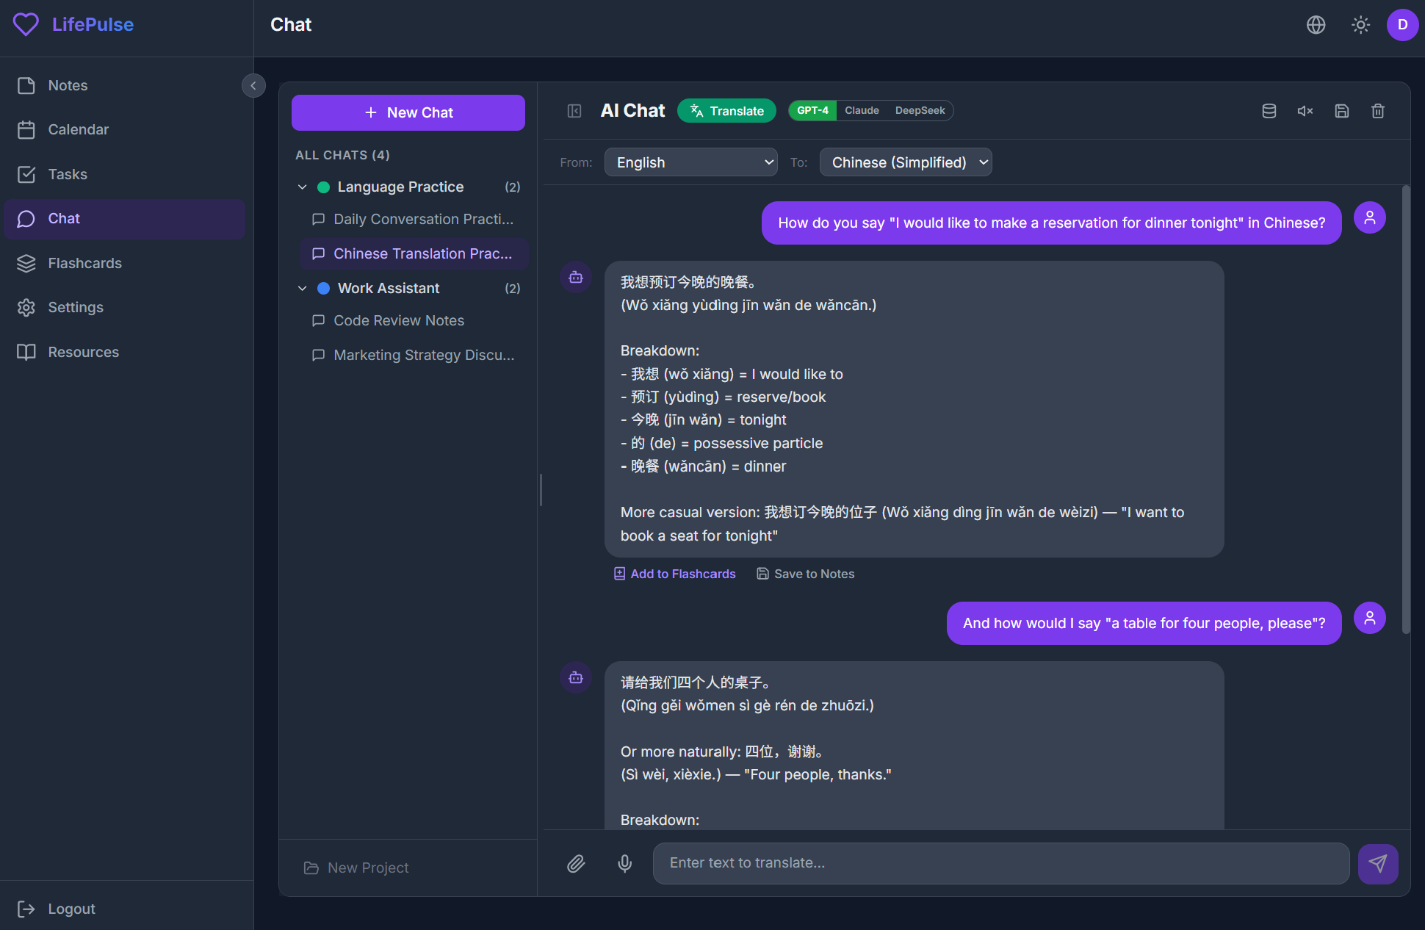Image resolution: width=1425 pixels, height=930 pixels.
Task: Delete the chat with the trash icon
Action: point(1378,110)
